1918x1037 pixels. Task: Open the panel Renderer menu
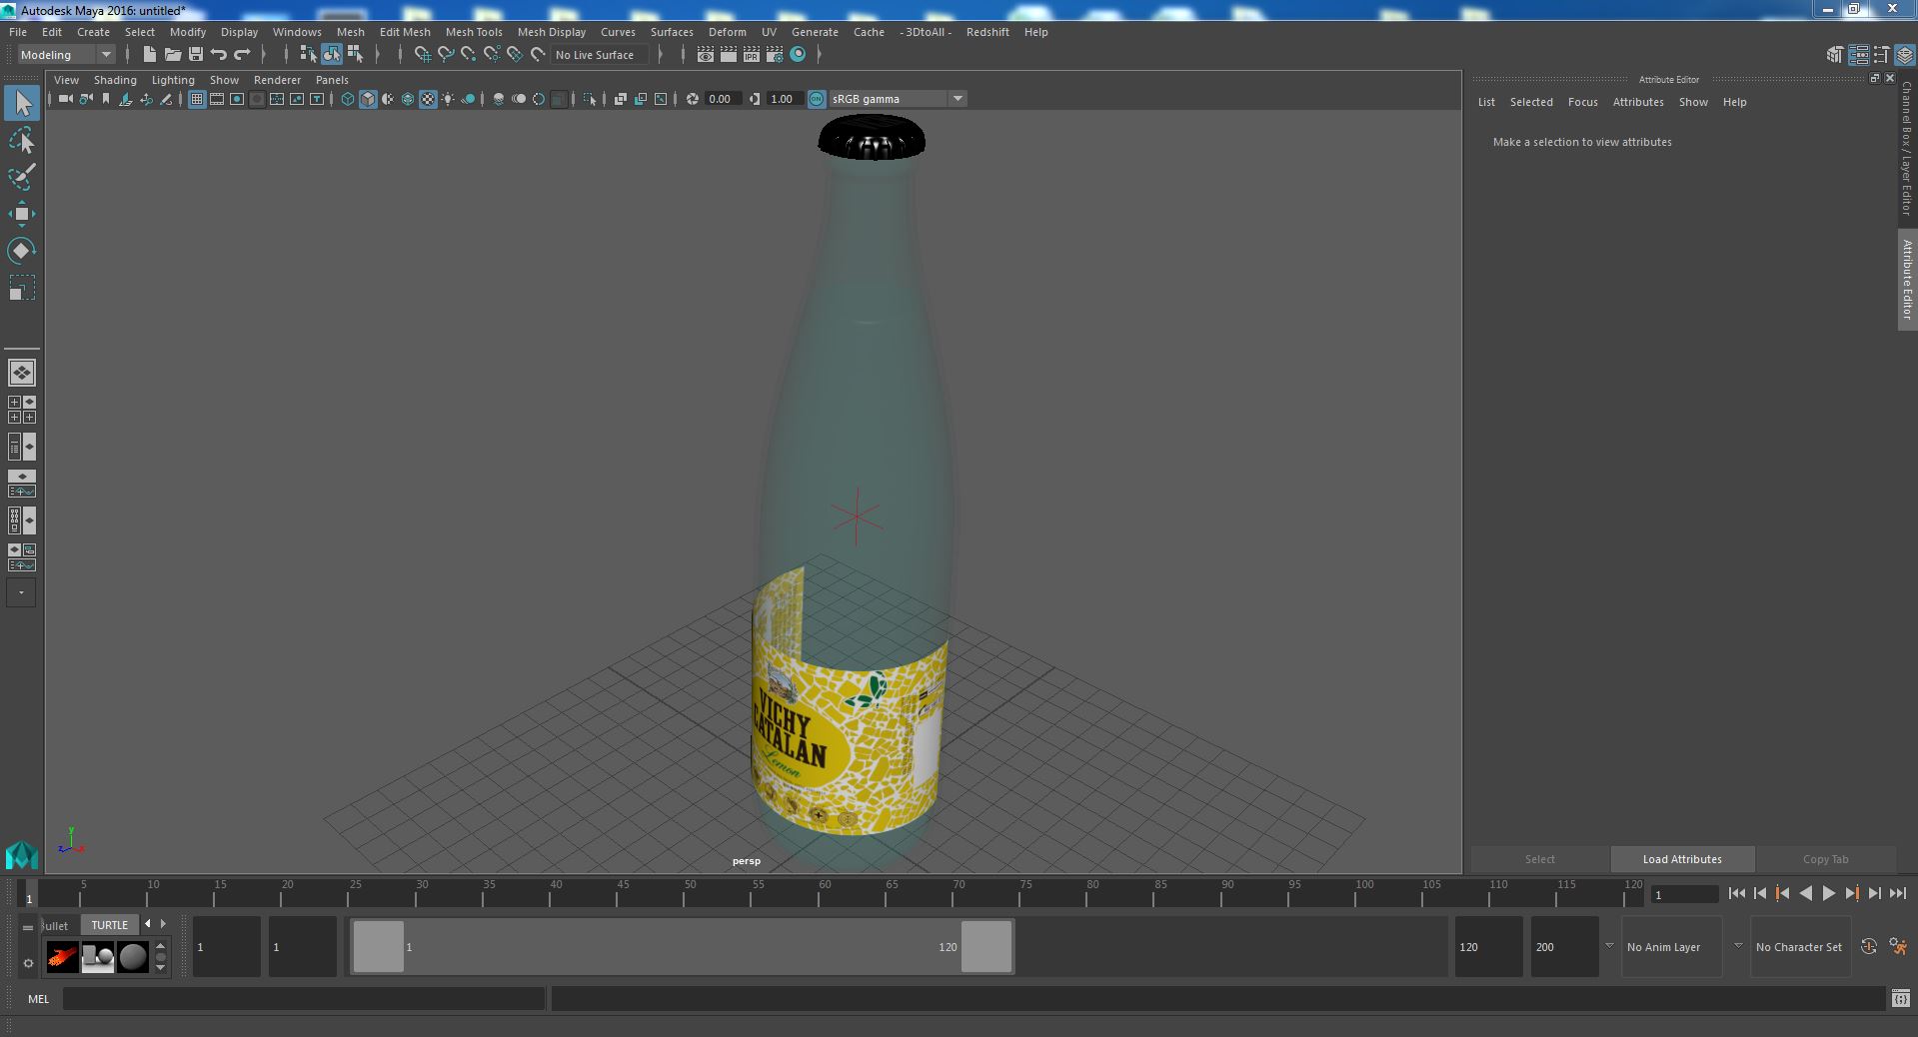(277, 80)
